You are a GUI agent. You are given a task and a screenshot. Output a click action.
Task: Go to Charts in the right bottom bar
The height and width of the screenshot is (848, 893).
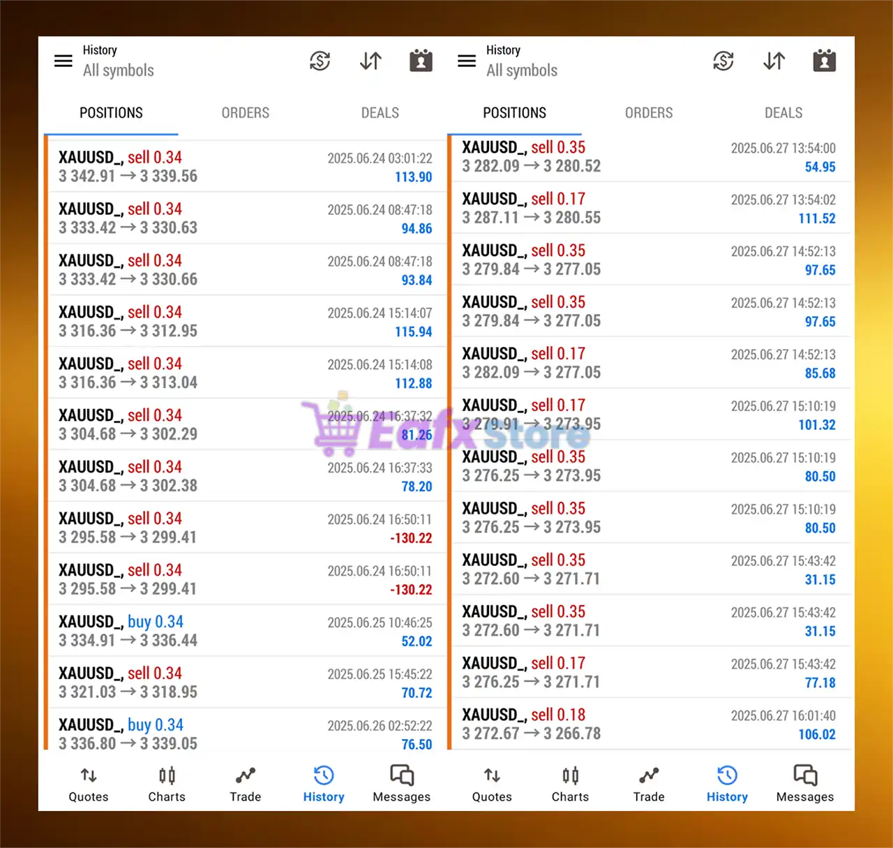570,784
